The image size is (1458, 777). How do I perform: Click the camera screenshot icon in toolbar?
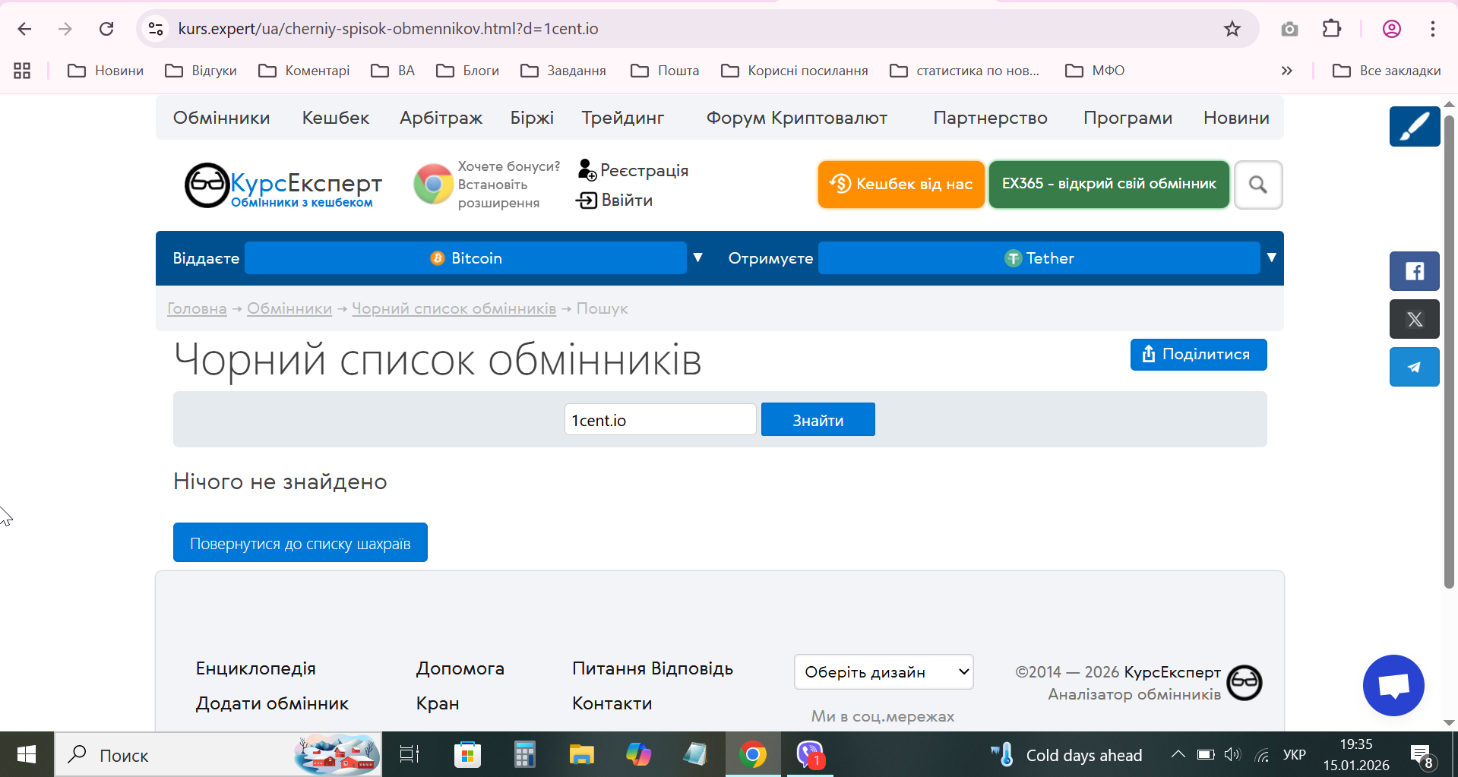coord(1289,29)
